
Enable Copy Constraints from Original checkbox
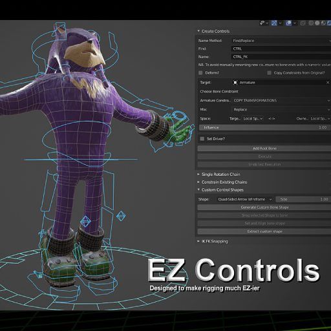pyautogui.click(x=269, y=73)
